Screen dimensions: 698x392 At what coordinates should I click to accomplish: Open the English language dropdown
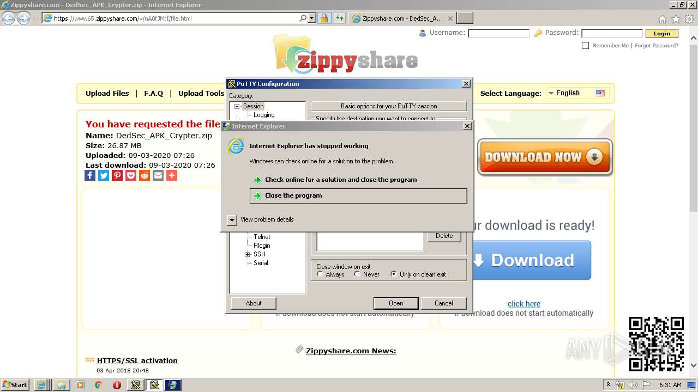[x=577, y=93]
